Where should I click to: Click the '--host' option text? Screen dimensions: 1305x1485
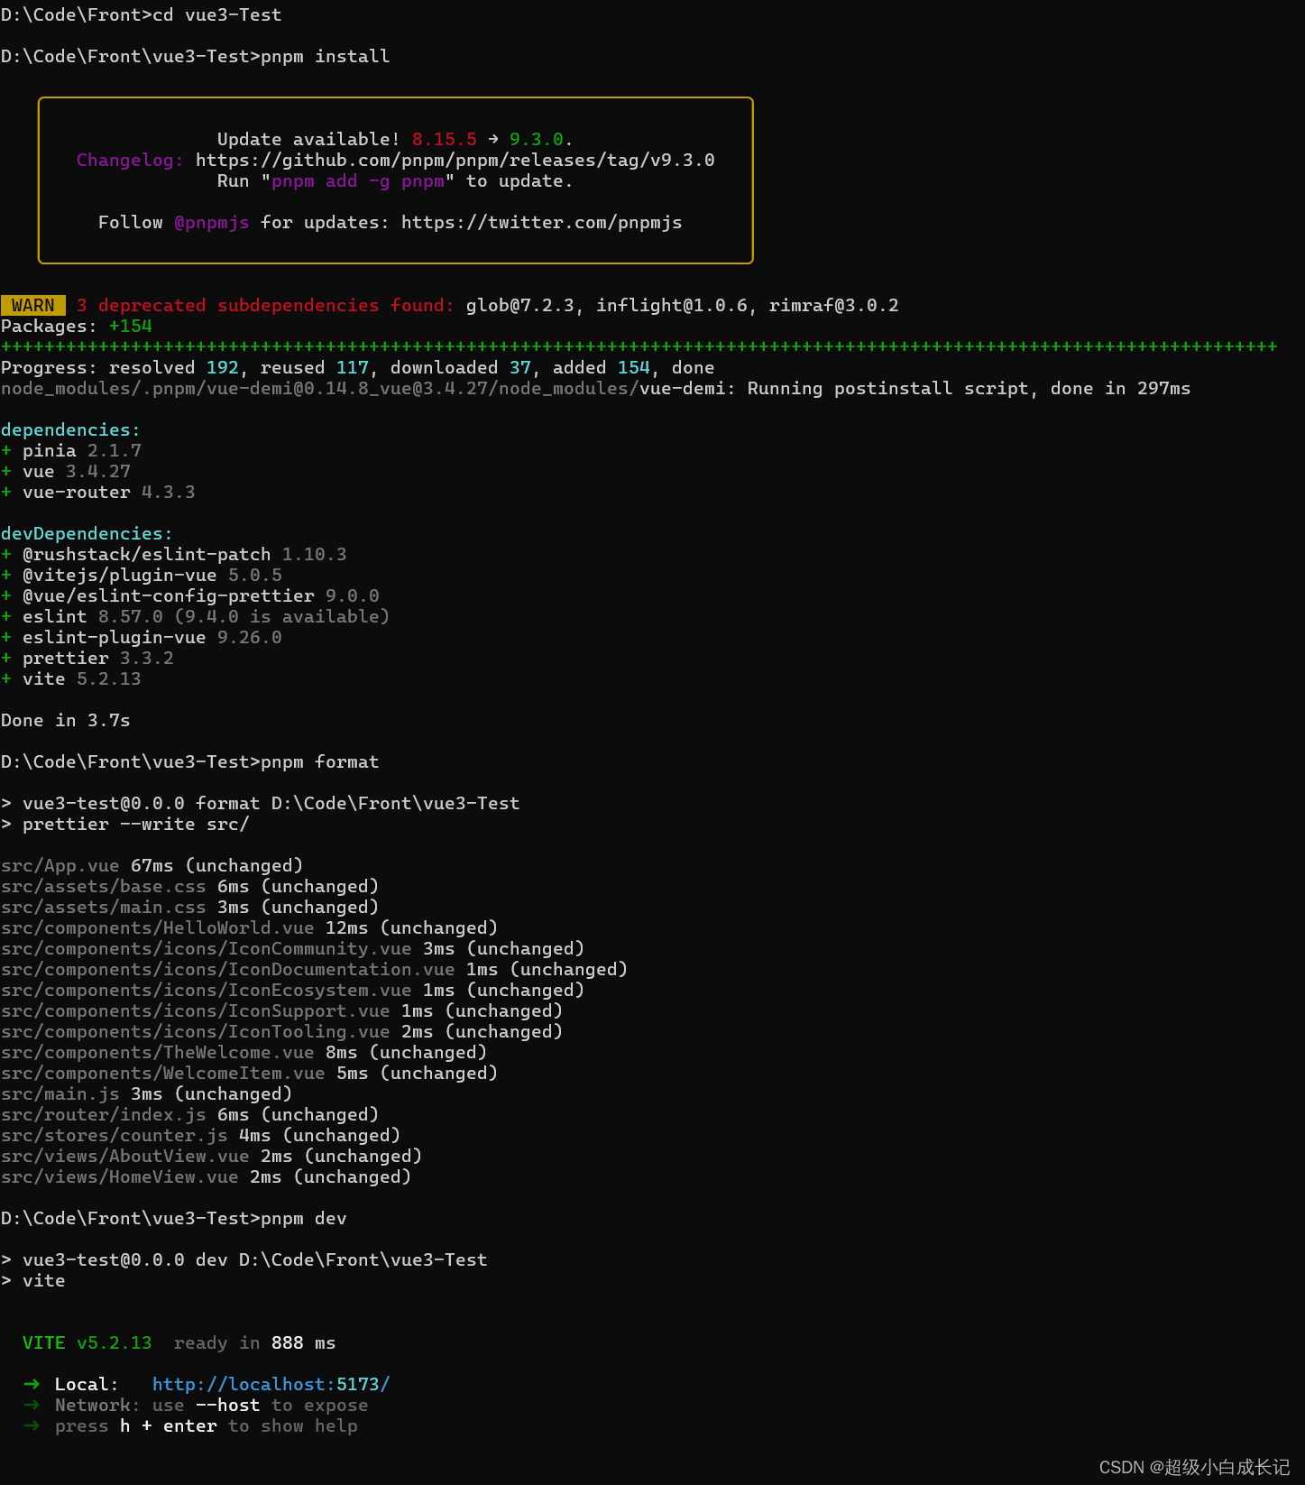click(x=227, y=1405)
